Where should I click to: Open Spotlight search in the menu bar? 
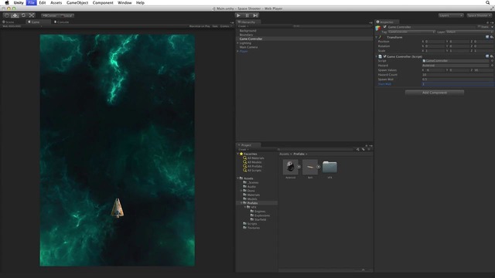pyautogui.click(x=488, y=2)
